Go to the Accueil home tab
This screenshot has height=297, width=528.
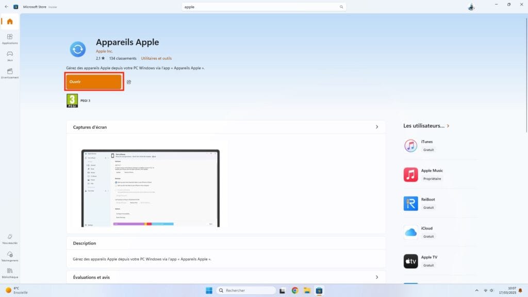[x=10, y=22]
